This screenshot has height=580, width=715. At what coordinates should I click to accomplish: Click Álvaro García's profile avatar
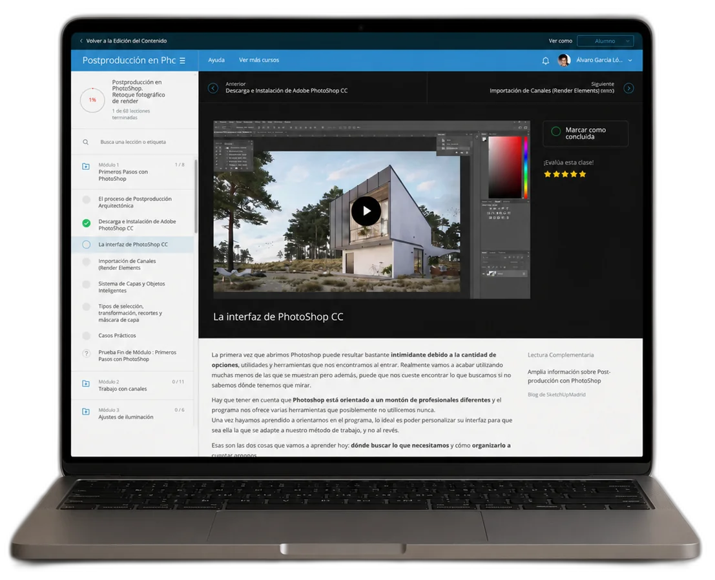pos(564,60)
